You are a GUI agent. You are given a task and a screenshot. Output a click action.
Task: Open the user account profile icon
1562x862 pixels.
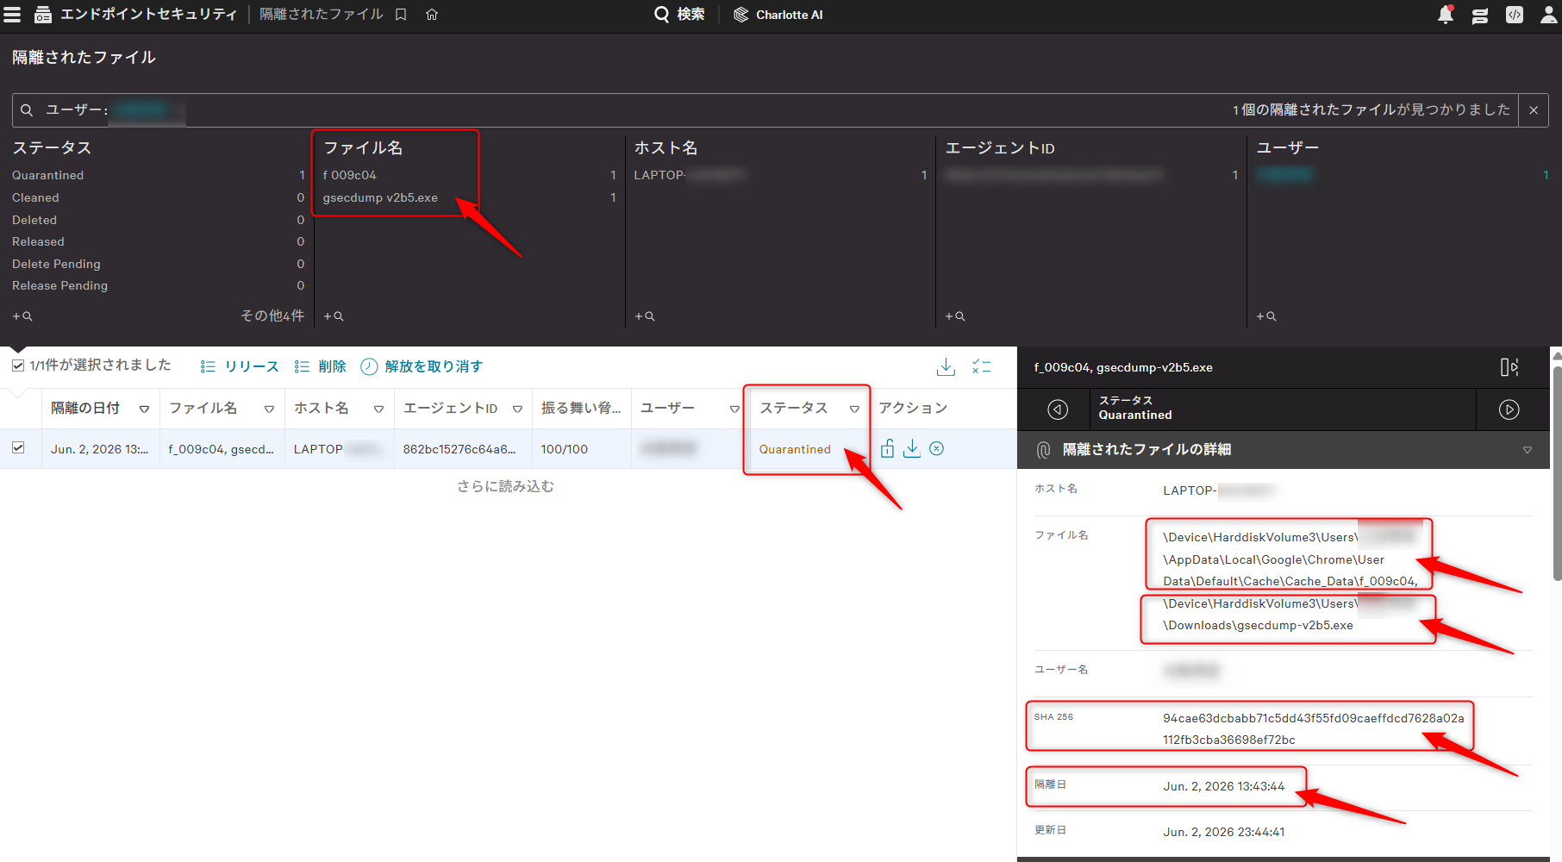point(1549,15)
